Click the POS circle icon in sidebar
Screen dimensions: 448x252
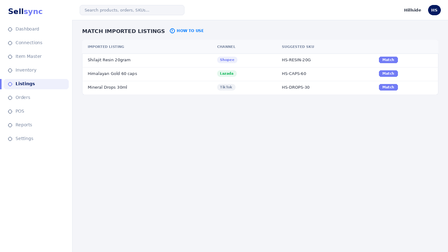pos(10,111)
